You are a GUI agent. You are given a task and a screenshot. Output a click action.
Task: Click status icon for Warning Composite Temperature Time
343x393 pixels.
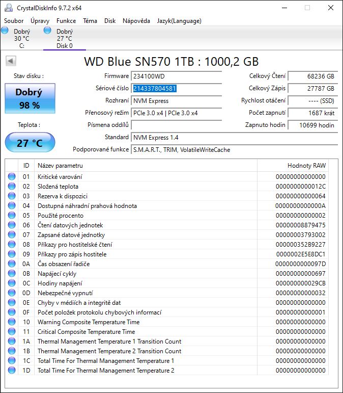pos(12,322)
